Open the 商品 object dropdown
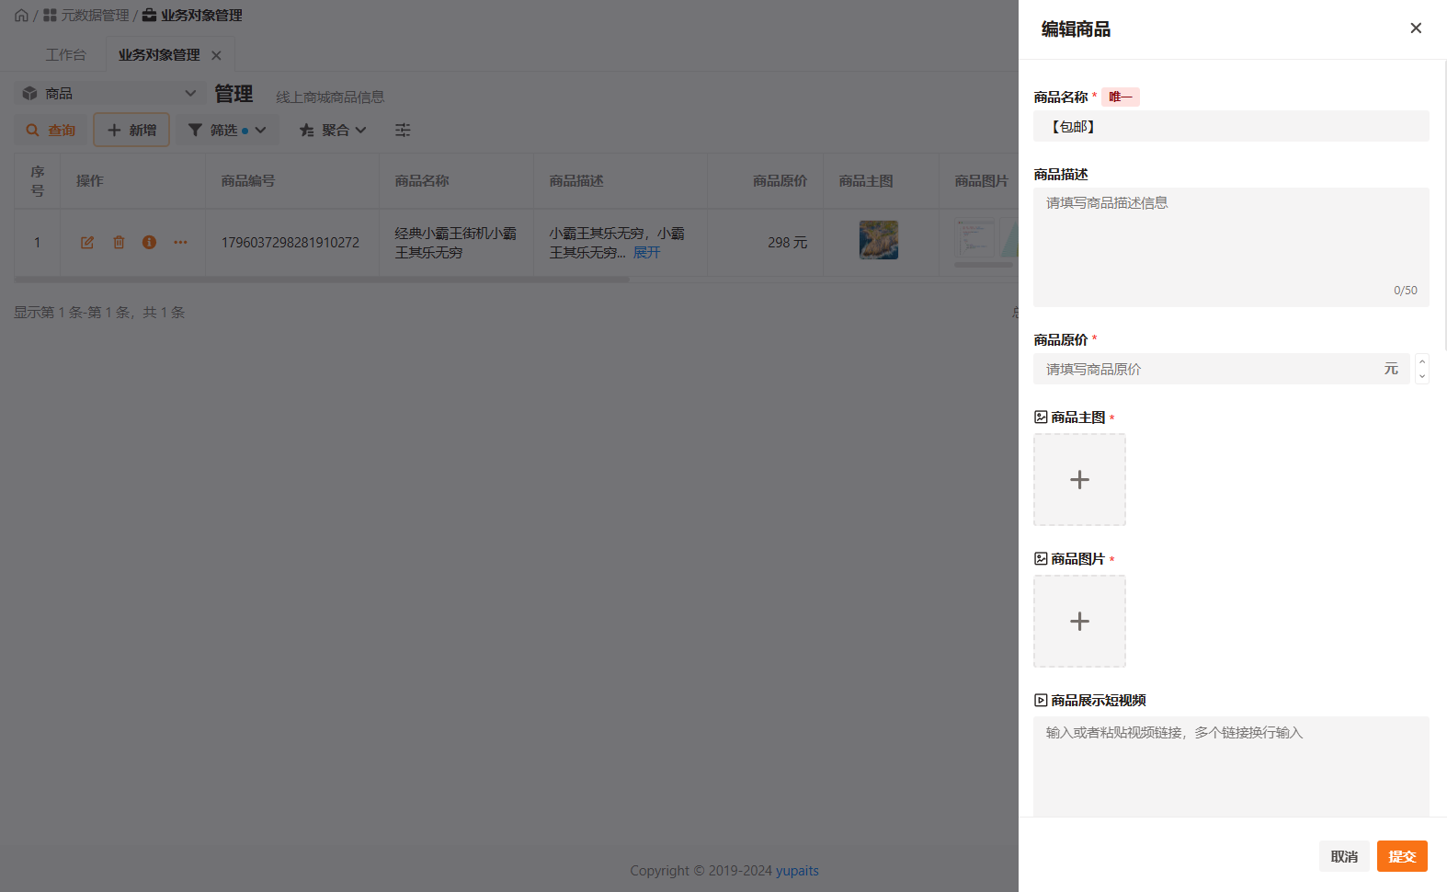Viewport: 1447px width, 892px height. (x=108, y=93)
